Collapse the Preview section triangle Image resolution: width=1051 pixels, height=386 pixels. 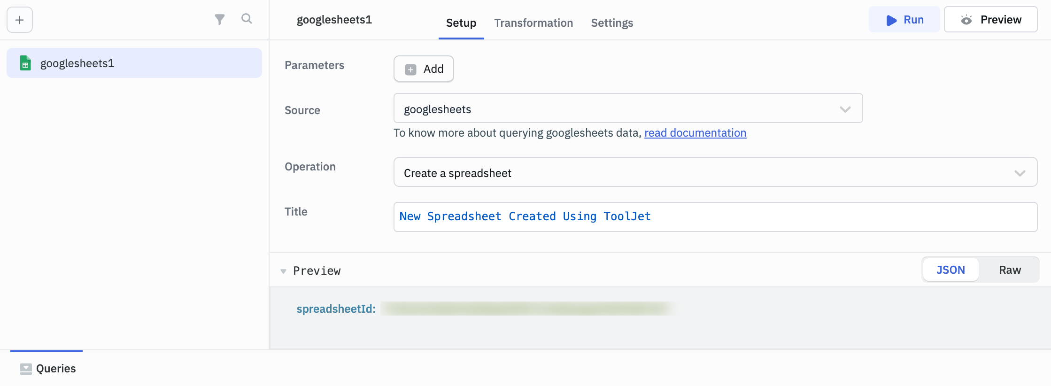pyautogui.click(x=283, y=271)
